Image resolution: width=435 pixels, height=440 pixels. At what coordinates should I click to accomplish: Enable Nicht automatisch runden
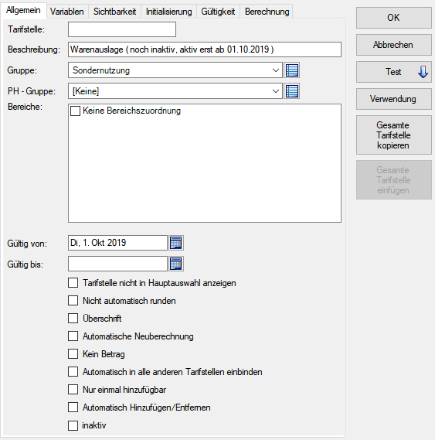point(73,301)
